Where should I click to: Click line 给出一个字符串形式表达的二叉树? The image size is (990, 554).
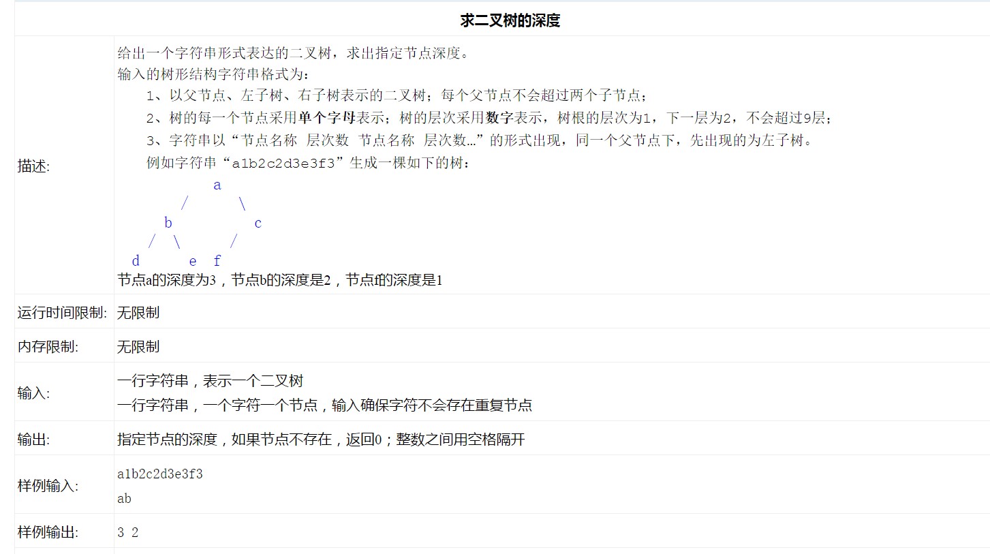tap(293, 53)
